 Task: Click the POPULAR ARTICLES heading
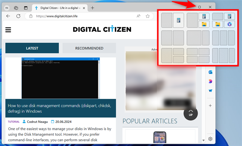(150, 121)
